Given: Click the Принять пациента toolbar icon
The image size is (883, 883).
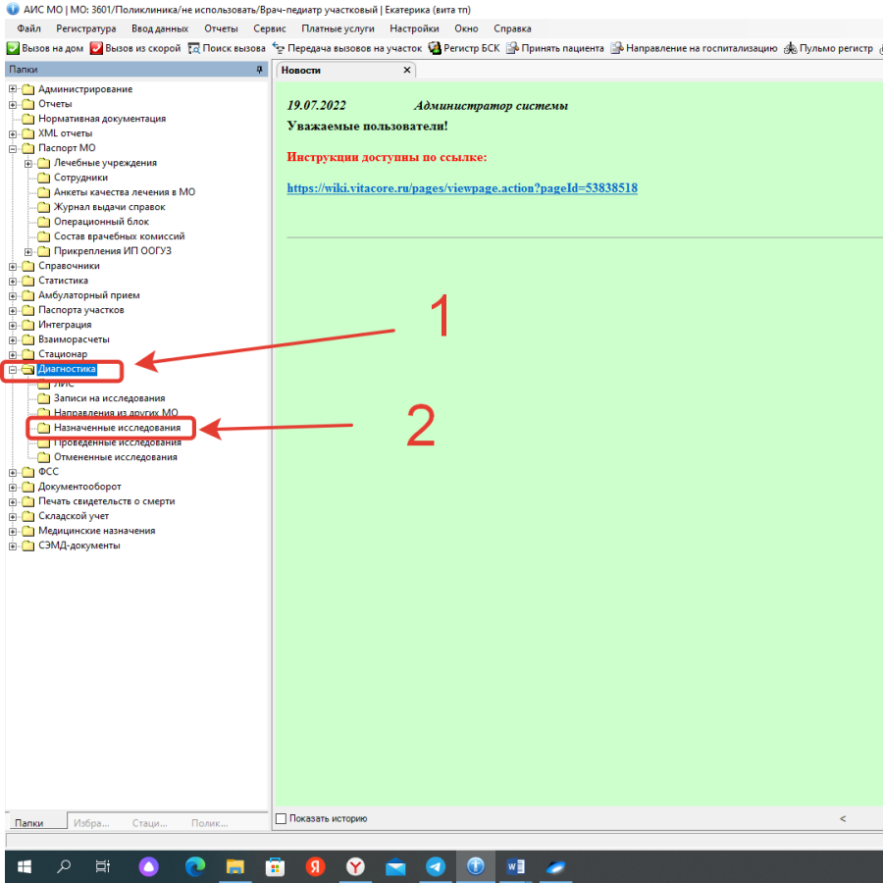Looking at the screenshot, I should pos(512,48).
